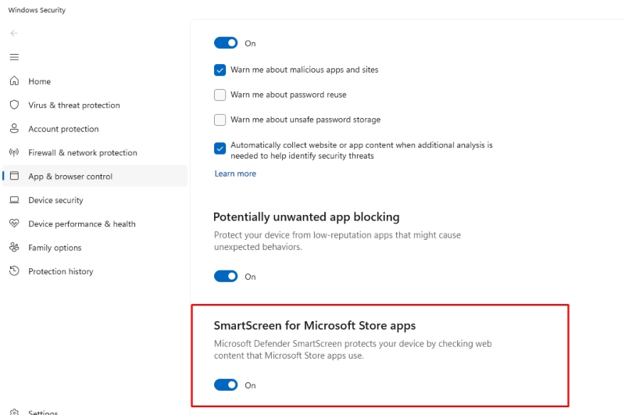Turn off SmartScreen for Microsoft Store apps toggle
This screenshot has width=625, height=415.
226,385
